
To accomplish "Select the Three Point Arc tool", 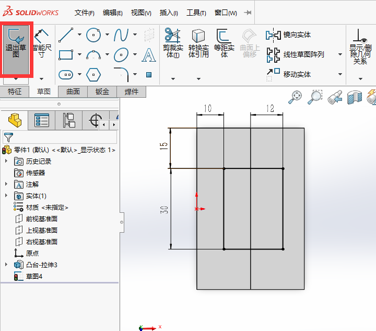I will (x=93, y=55).
